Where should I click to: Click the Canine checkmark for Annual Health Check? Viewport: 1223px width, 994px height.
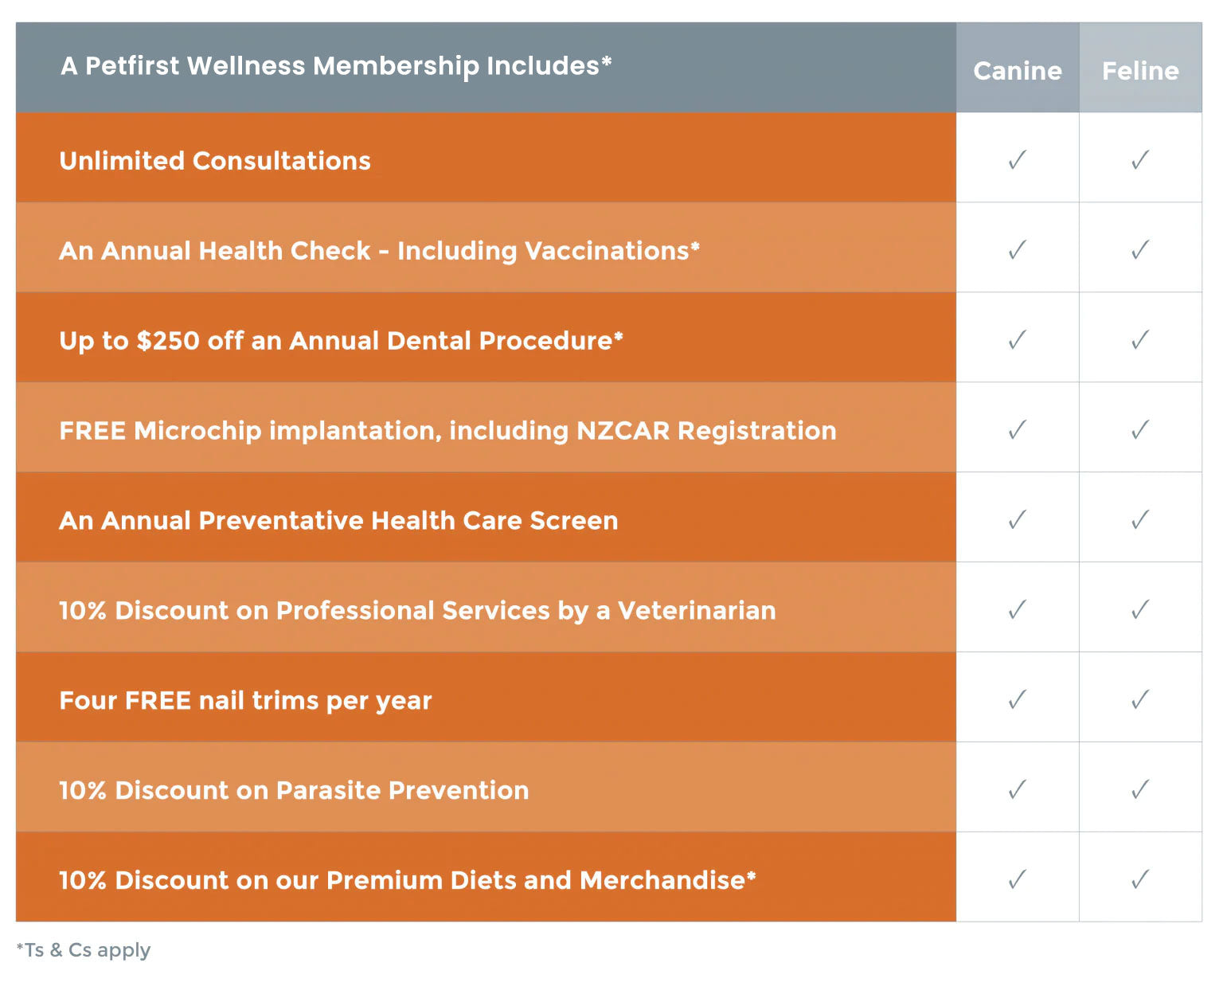(x=1017, y=250)
